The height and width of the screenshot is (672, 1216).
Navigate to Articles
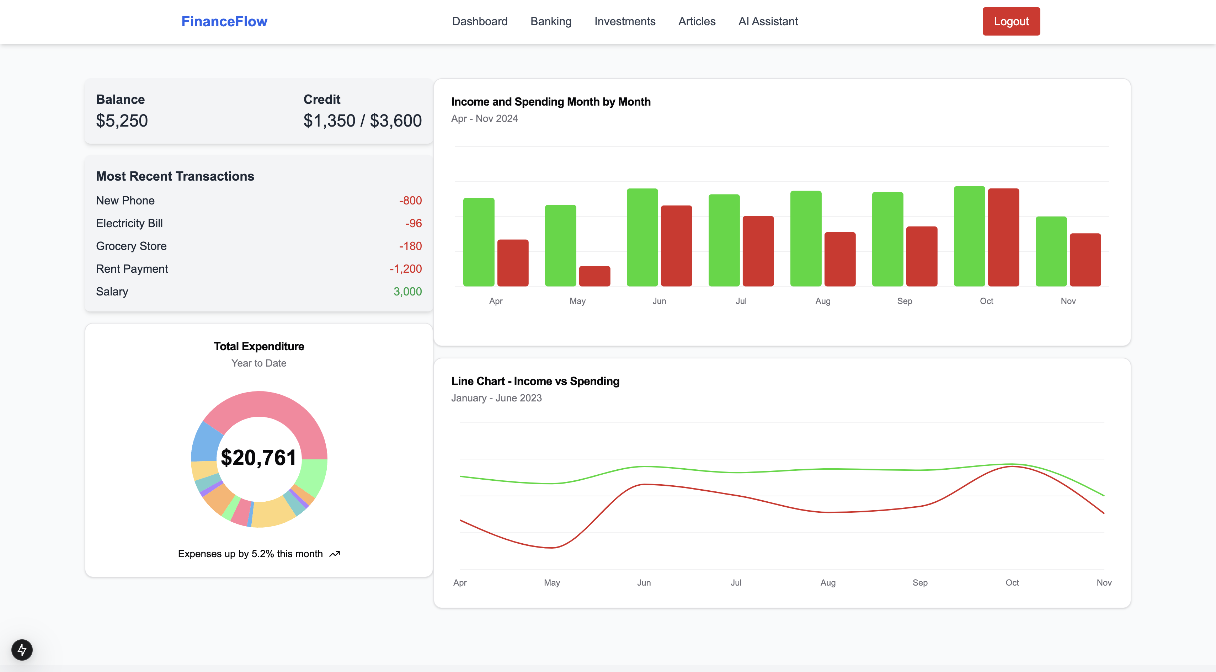(x=696, y=21)
